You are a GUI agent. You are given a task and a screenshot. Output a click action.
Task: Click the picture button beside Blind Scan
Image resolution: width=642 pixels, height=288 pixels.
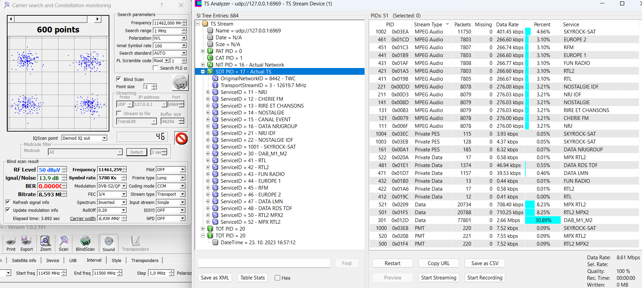click(180, 82)
